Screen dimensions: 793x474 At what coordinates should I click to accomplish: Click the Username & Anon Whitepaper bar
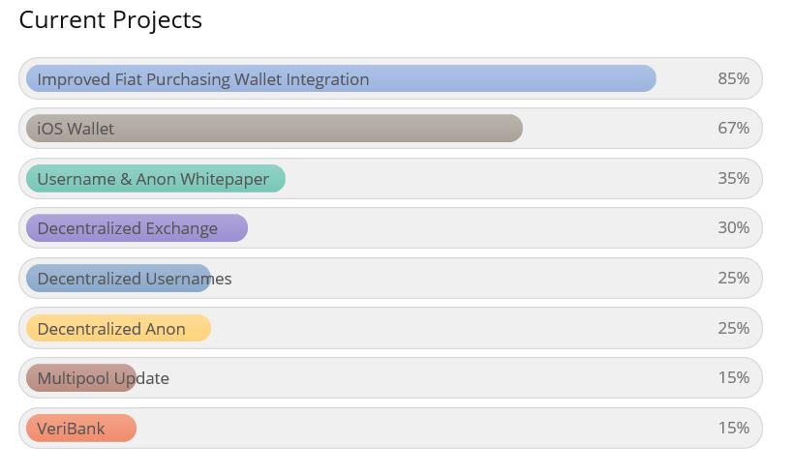point(156,178)
